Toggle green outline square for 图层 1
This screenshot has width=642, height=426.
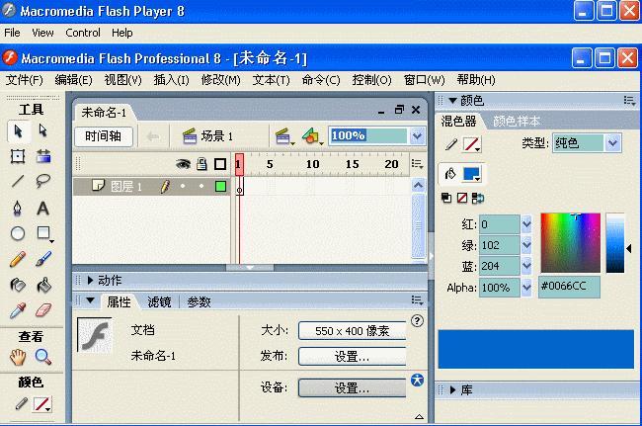click(220, 187)
